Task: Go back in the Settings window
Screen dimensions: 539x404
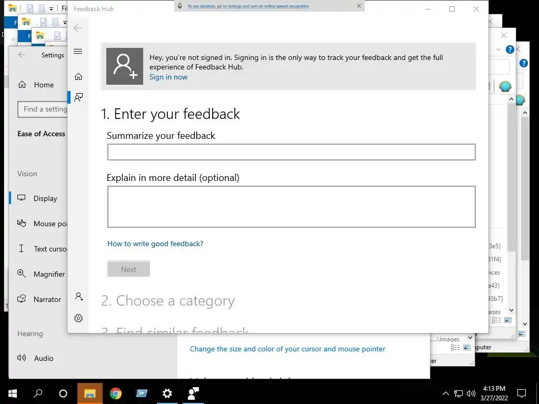Action: (22, 55)
